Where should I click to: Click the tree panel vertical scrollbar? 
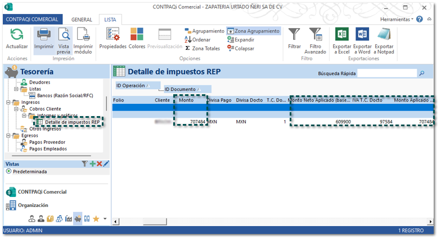106,103
